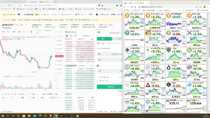Open the Bitcoin +1.26% chart tile
Viewport: 210px width, 118px height.
(x=134, y=21)
